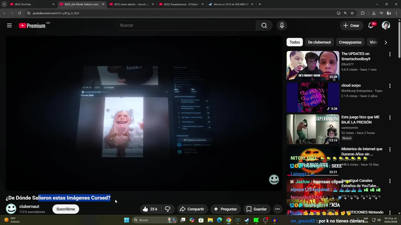Dislike the video with thumbs down
The height and width of the screenshot is (225, 401).
click(168, 209)
